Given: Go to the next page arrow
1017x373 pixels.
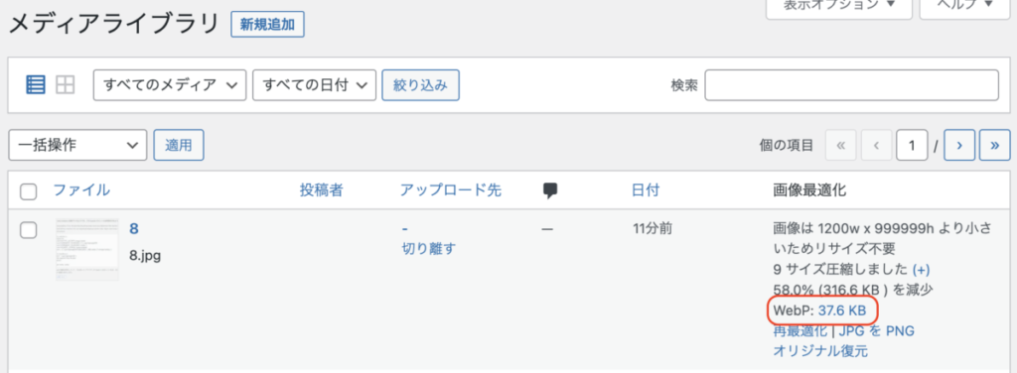Looking at the screenshot, I should tap(959, 146).
